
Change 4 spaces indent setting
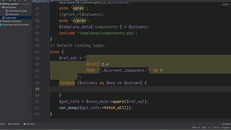(x=225, y=127)
